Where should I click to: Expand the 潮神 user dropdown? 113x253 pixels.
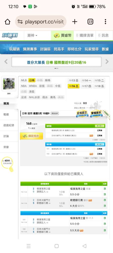[32, 35]
